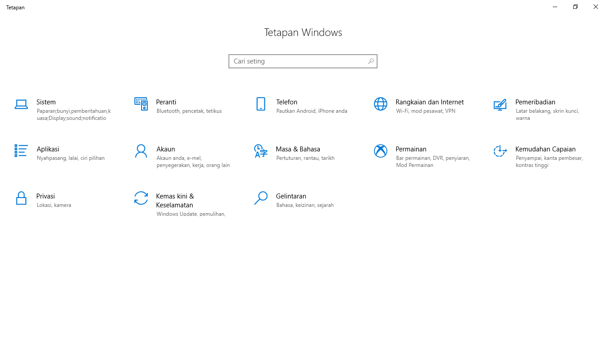Click the Akaun title

click(166, 149)
